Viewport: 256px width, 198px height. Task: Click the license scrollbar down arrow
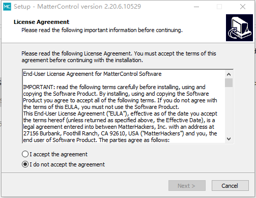[229, 139]
